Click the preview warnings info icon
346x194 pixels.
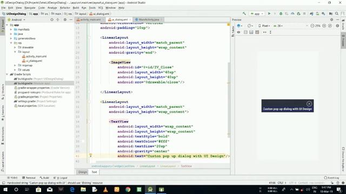pos(337,26)
